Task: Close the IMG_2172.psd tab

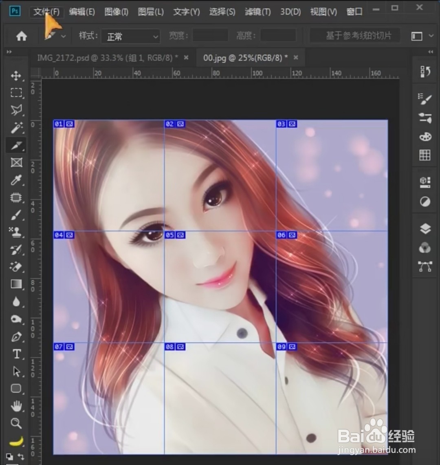Action: [186, 58]
